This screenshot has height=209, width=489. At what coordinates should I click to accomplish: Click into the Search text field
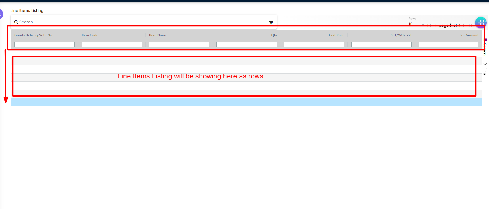point(143,22)
